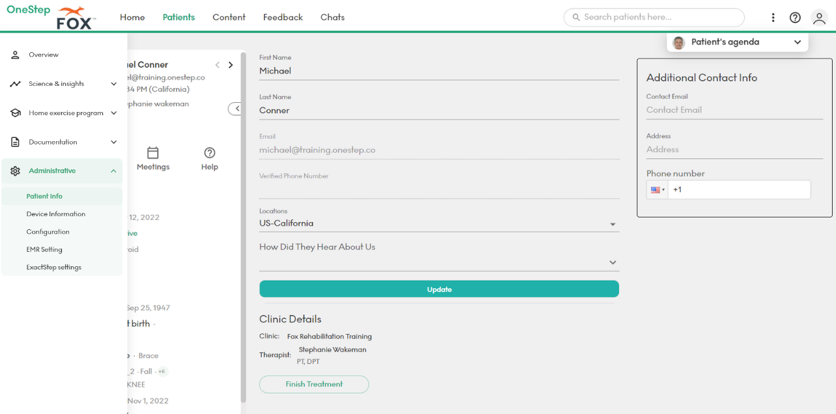Select the phone country flag selector
Viewport: 836px width, 414px height.
click(x=657, y=190)
